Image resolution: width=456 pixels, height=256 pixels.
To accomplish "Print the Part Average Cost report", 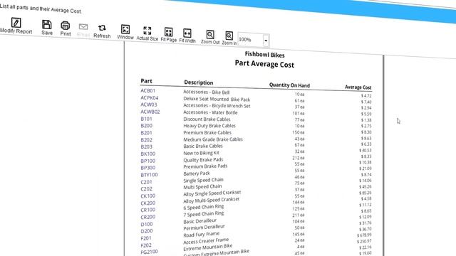I will point(66,28).
